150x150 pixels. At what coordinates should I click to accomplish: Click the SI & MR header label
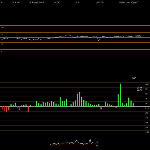point(16,2)
